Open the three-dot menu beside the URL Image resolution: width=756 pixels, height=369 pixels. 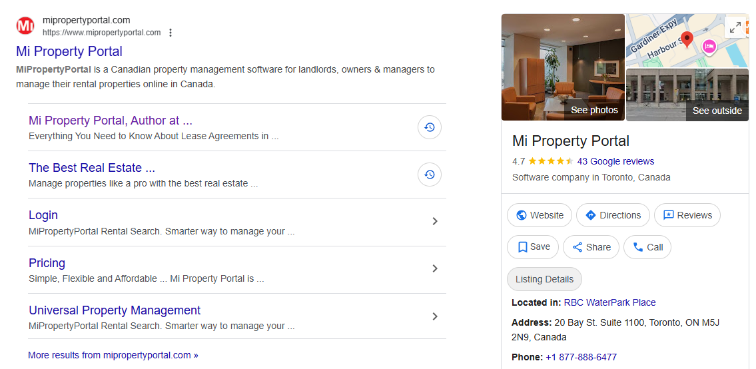click(171, 33)
